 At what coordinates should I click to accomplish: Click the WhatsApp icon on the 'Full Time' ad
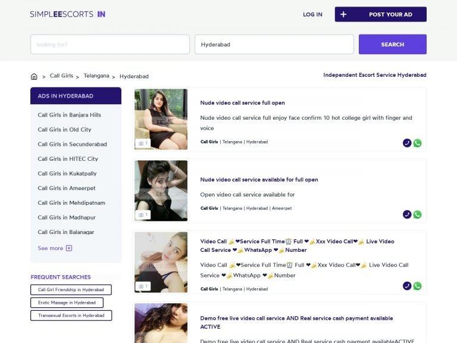(417, 286)
